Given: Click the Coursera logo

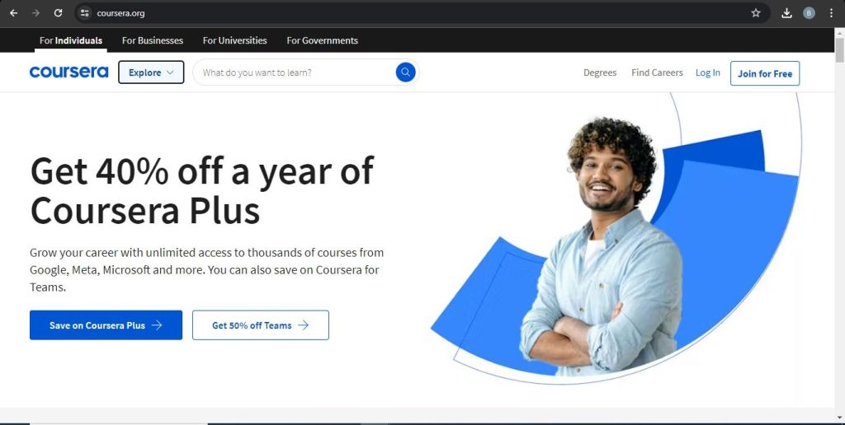Looking at the screenshot, I should point(69,72).
